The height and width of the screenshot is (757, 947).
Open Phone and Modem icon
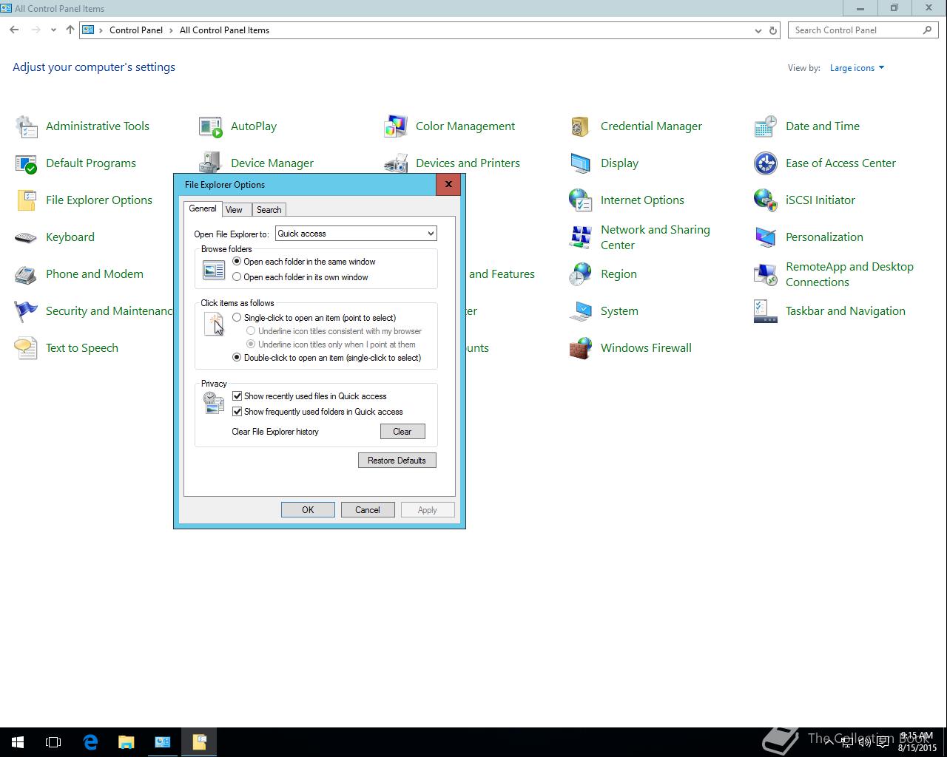click(x=27, y=274)
